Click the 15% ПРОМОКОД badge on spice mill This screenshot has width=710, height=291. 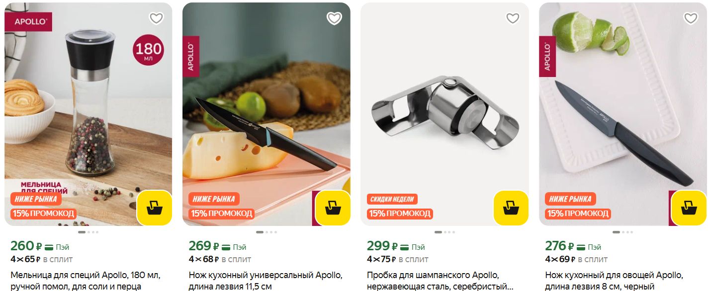(43, 214)
